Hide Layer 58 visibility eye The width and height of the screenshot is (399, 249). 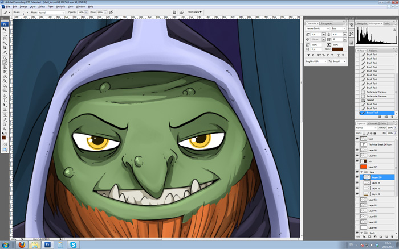pyautogui.click(x=357, y=177)
